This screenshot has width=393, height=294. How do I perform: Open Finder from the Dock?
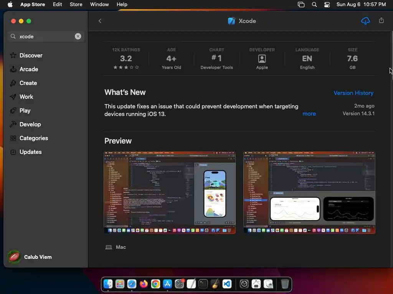coord(108,284)
